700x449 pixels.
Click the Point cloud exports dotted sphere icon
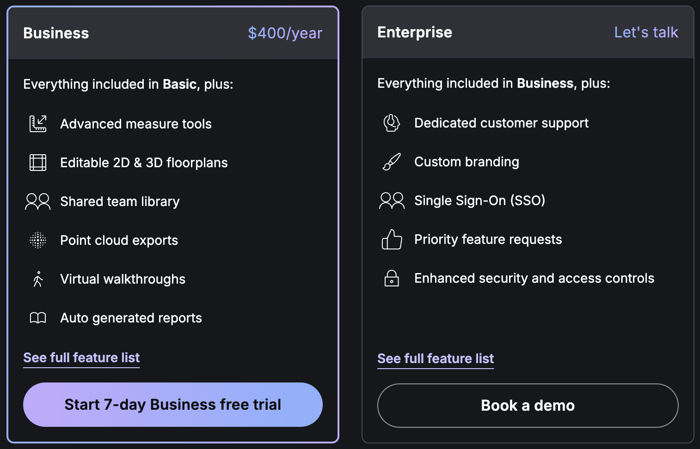pos(37,240)
